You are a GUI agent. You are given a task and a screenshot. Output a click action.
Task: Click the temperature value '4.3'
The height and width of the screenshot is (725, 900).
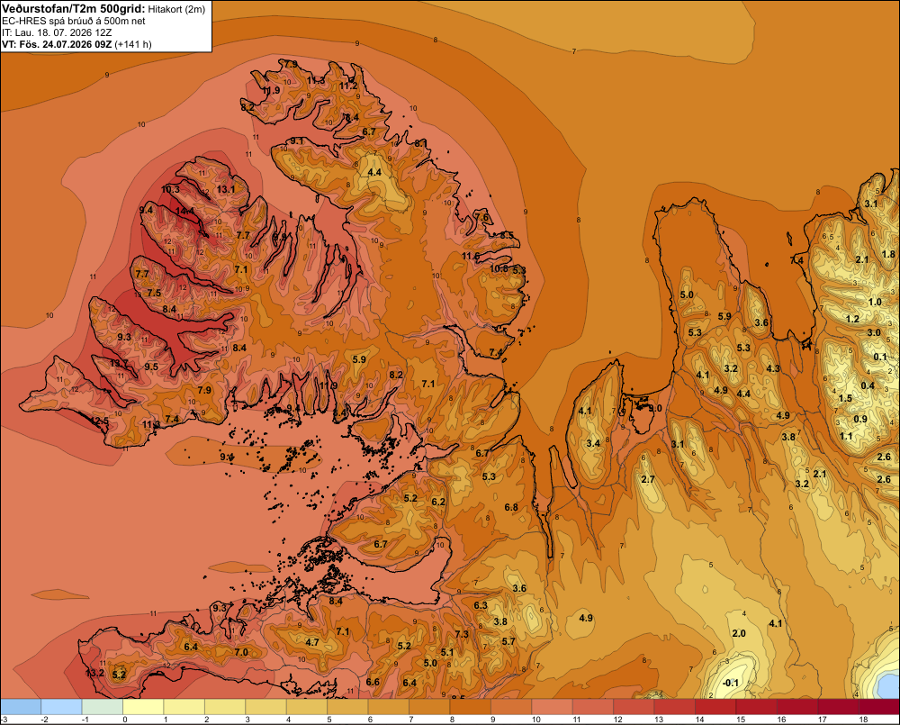coord(773,368)
